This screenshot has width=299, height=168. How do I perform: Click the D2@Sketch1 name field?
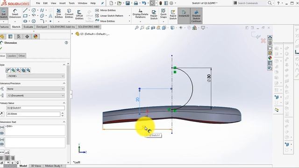tap(36, 108)
